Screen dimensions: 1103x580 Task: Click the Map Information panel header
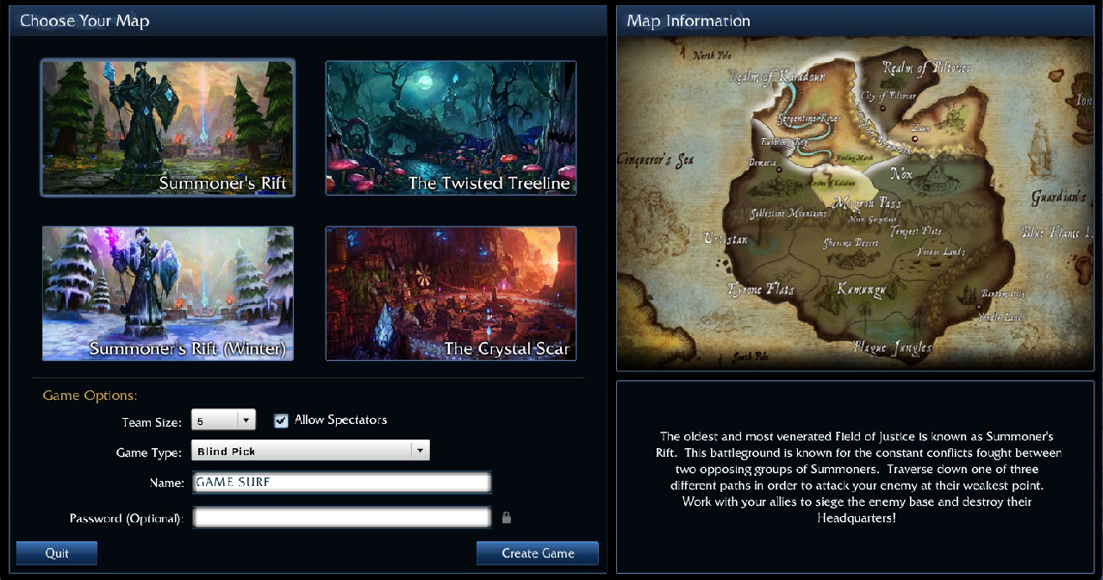click(856, 21)
